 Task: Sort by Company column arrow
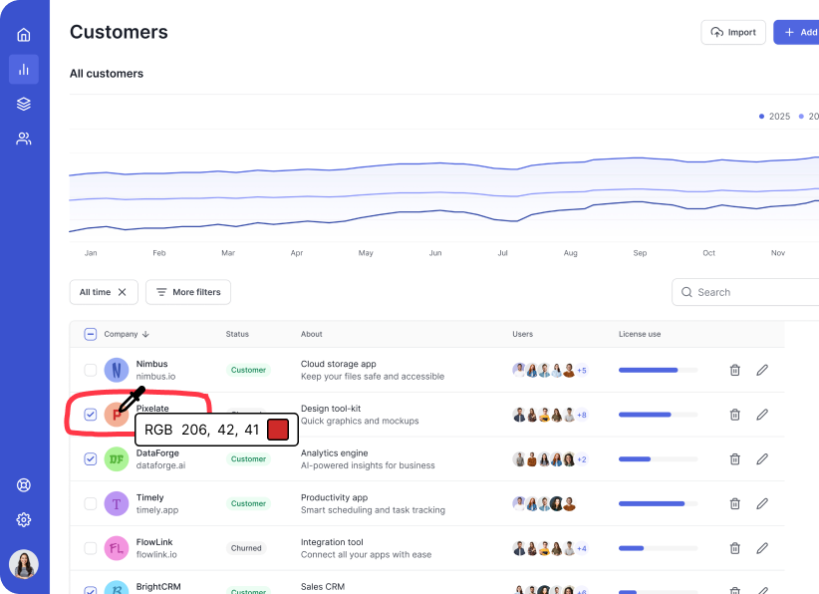coord(145,334)
